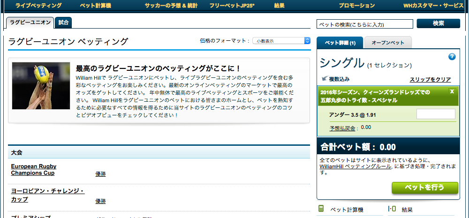Switch to the 試合 tab
This screenshot has height=218, width=469.
[x=63, y=22]
